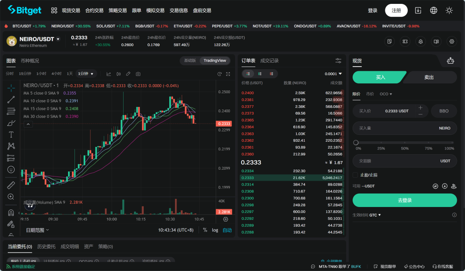Click the chart reset refresh icon
Screen dimensions: 465x271
pos(220,74)
